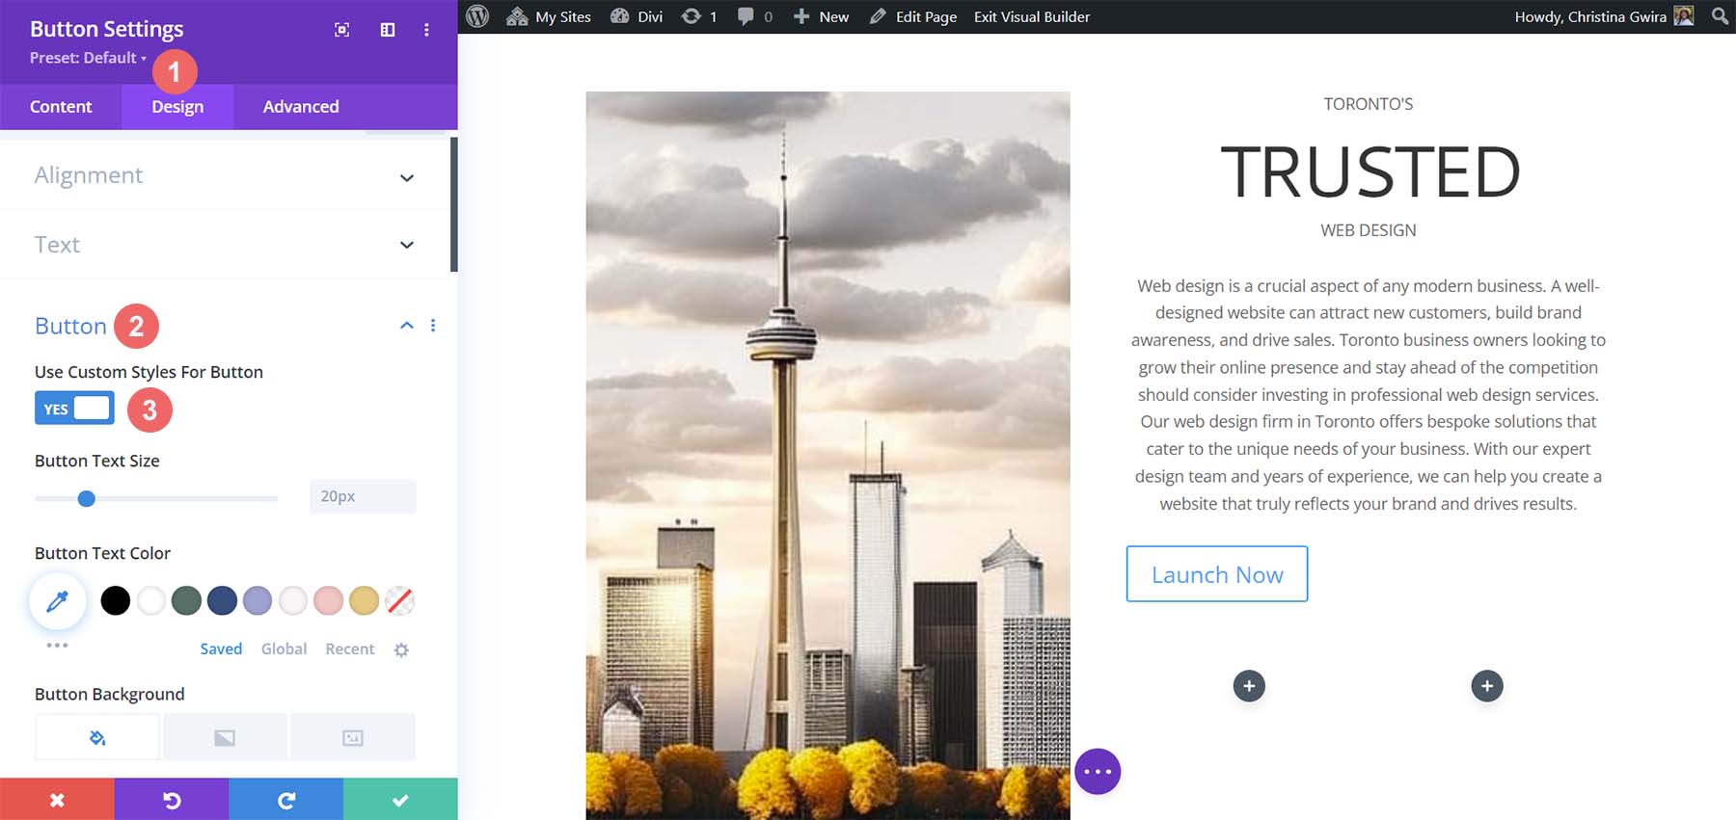Expand the Text settings section
Screen dimensions: 1736x820
pyautogui.click(x=407, y=245)
